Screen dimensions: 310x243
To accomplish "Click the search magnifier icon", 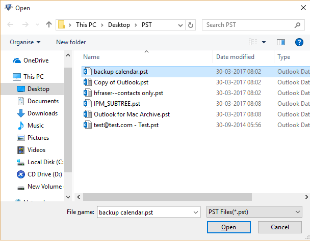I will click(x=297, y=25).
